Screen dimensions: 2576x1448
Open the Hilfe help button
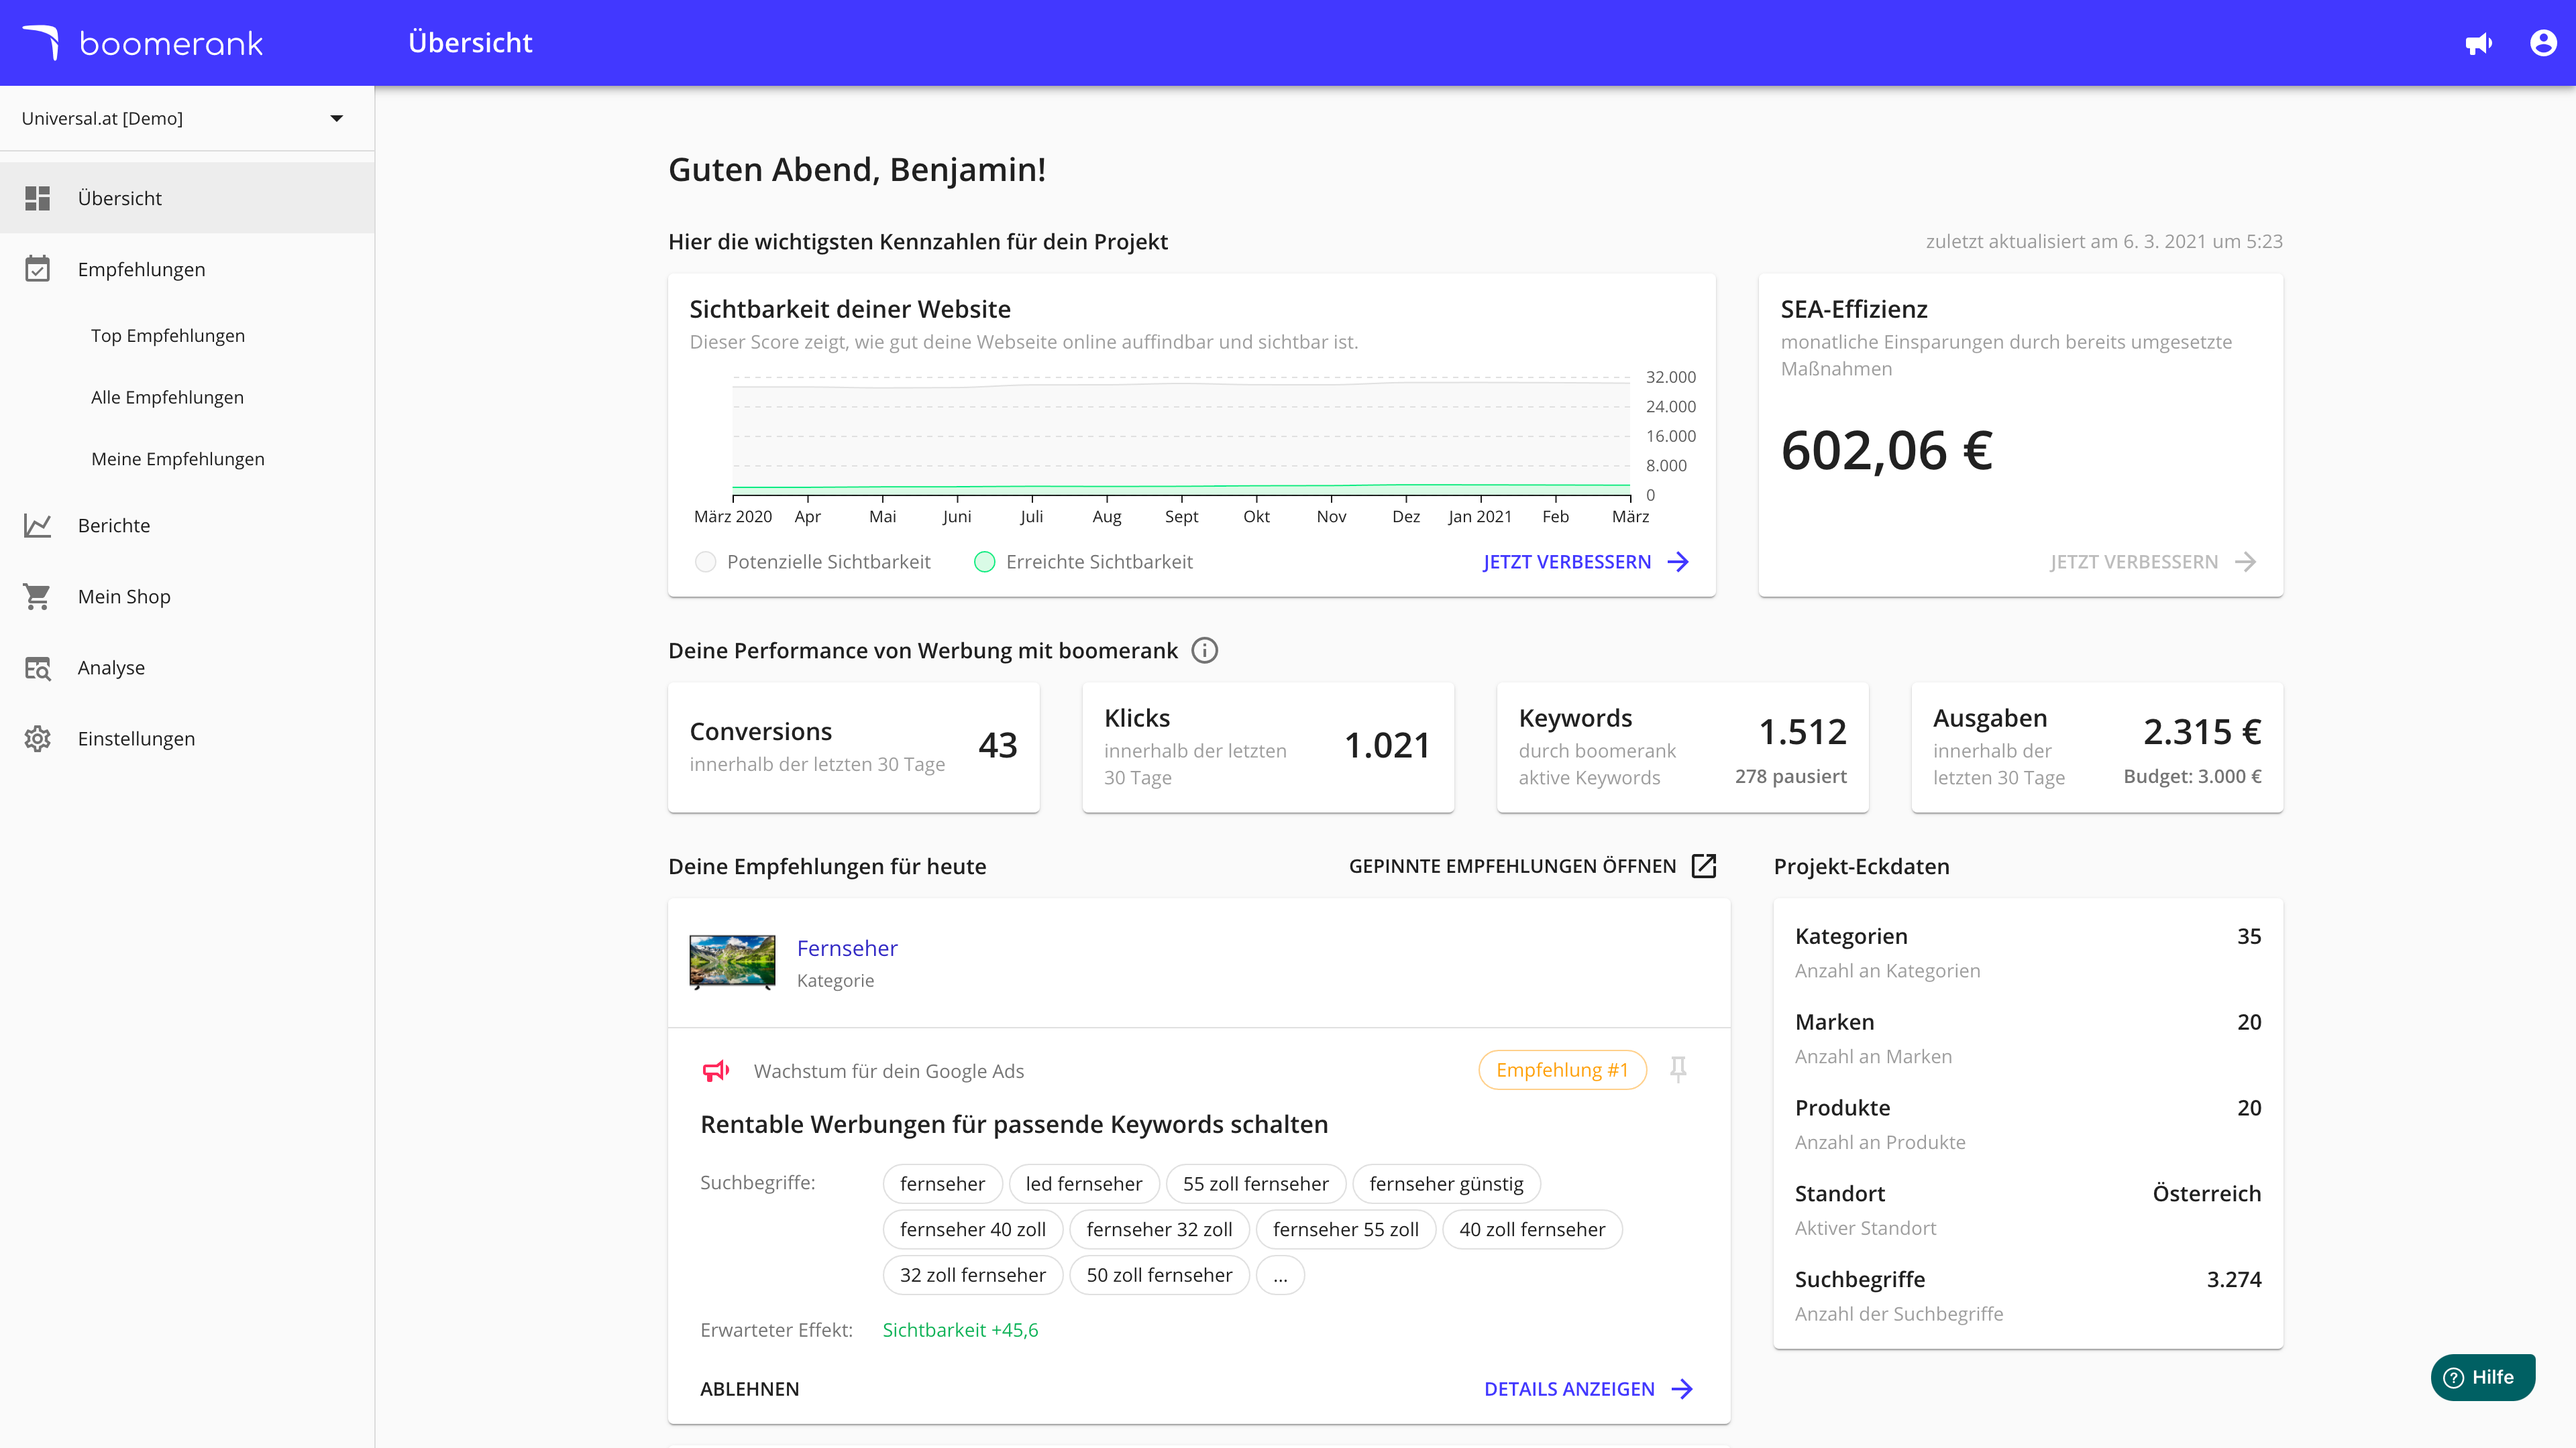[2483, 1377]
